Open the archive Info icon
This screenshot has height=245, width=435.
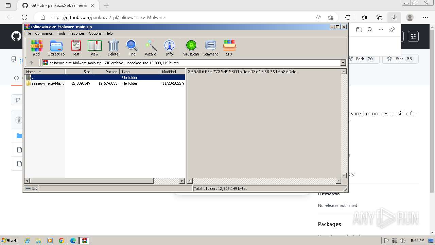[169, 48]
